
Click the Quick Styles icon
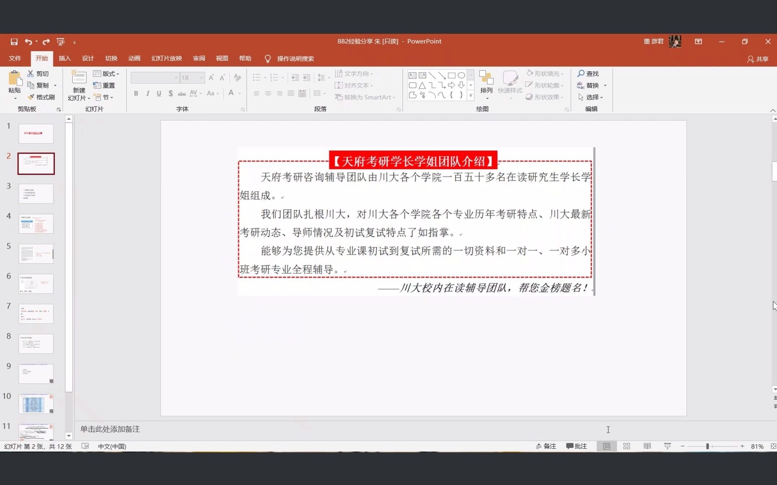click(510, 78)
